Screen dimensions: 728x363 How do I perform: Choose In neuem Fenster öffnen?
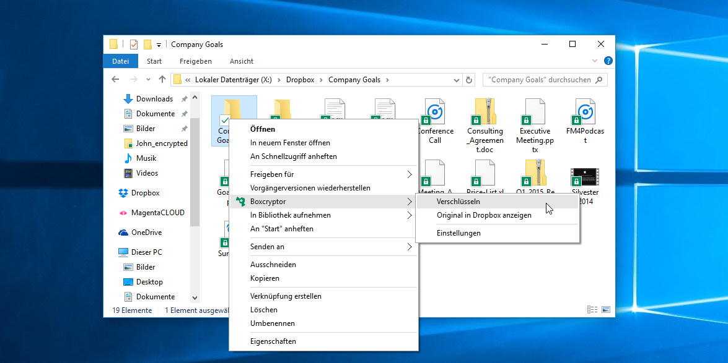pos(323,143)
